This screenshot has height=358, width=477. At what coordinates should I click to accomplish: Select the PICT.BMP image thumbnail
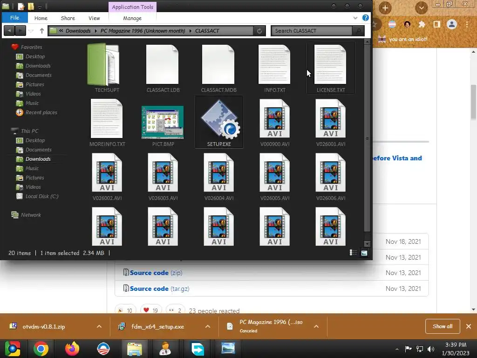tap(163, 122)
